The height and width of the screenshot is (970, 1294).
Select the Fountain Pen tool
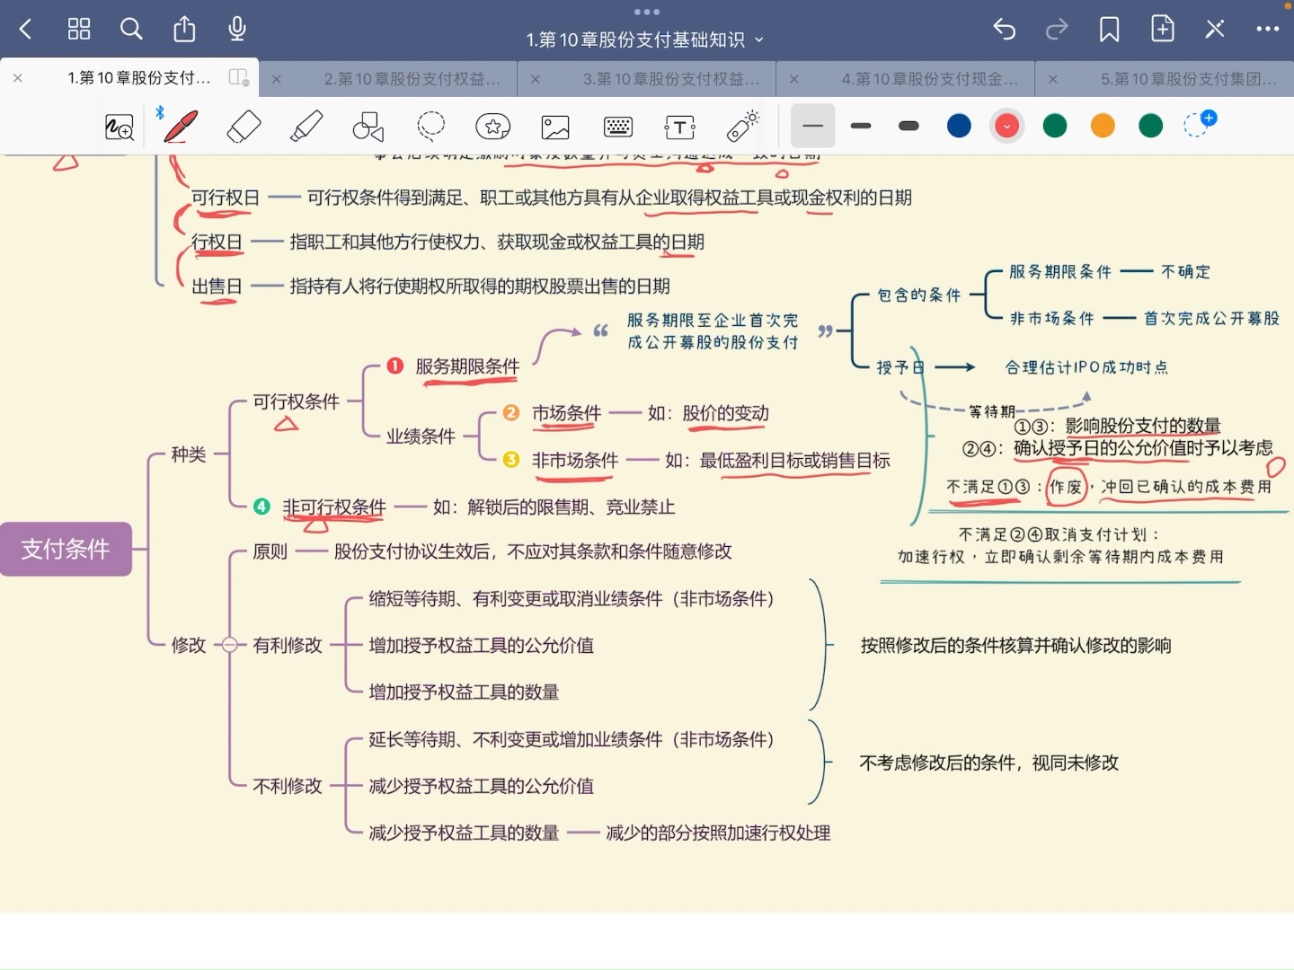(179, 126)
